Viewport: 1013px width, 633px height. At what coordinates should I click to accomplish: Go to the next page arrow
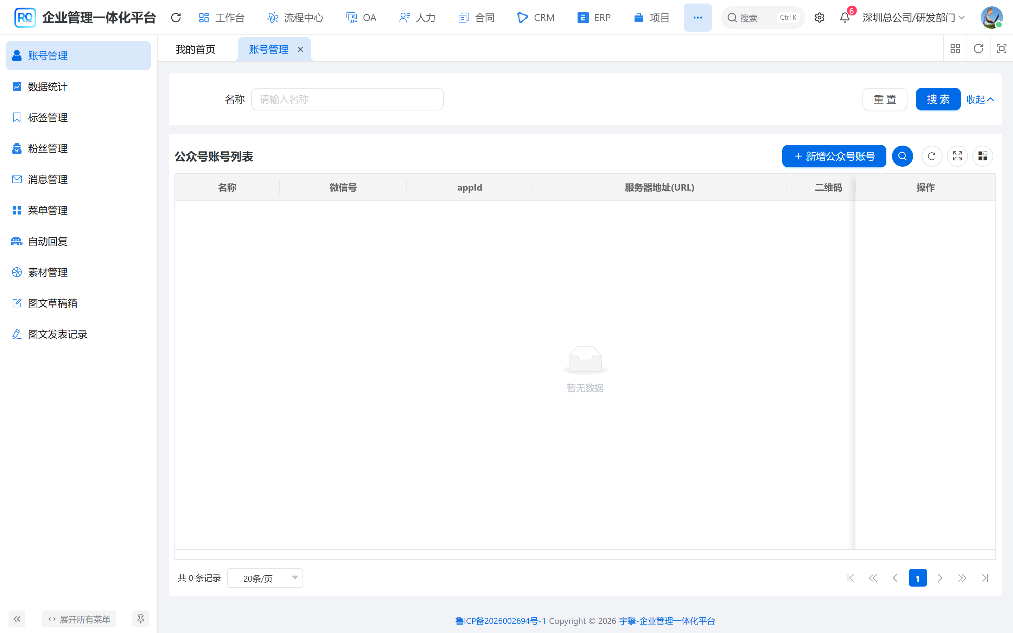(940, 578)
